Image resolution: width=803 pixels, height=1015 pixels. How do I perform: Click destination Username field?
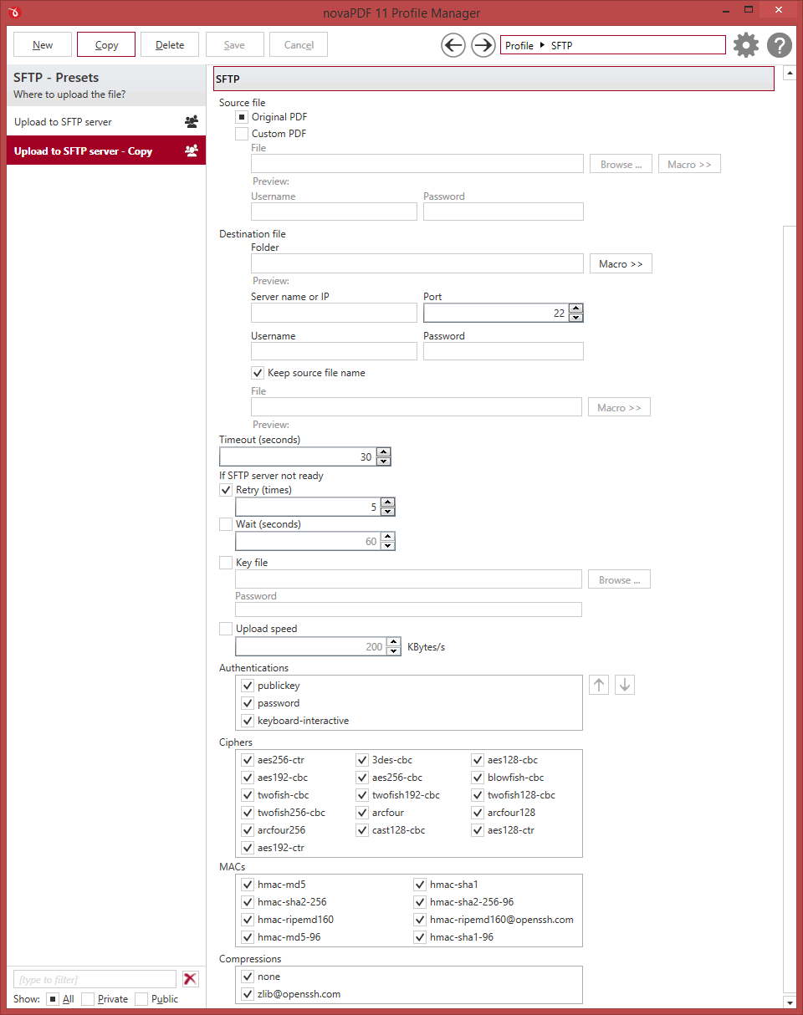click(x=334, y=351)
